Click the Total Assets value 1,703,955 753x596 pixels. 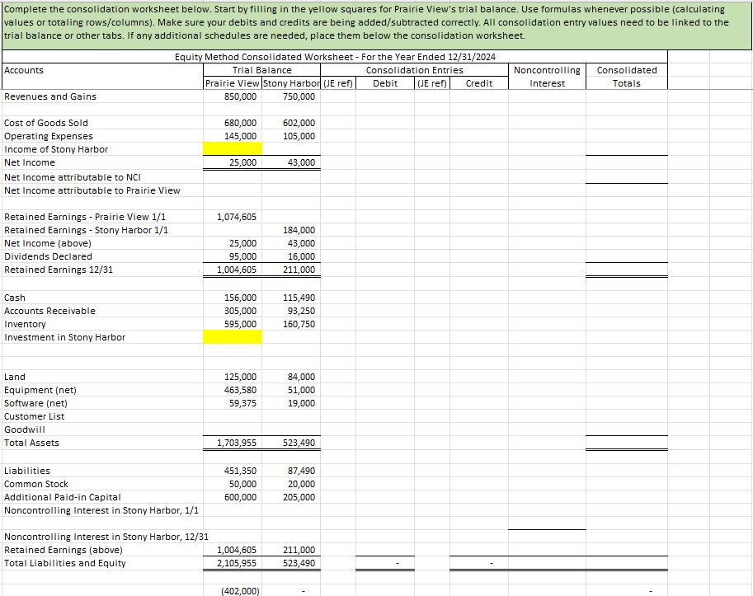233,443
